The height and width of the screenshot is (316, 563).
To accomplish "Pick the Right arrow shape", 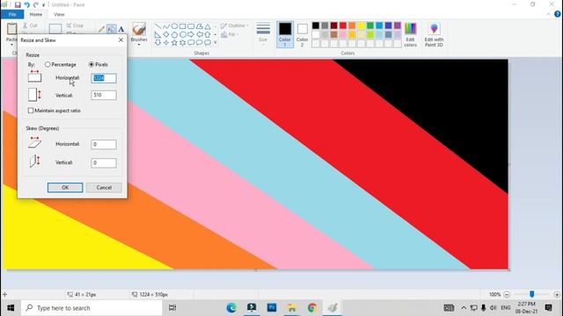I will (x=191, y=35).
